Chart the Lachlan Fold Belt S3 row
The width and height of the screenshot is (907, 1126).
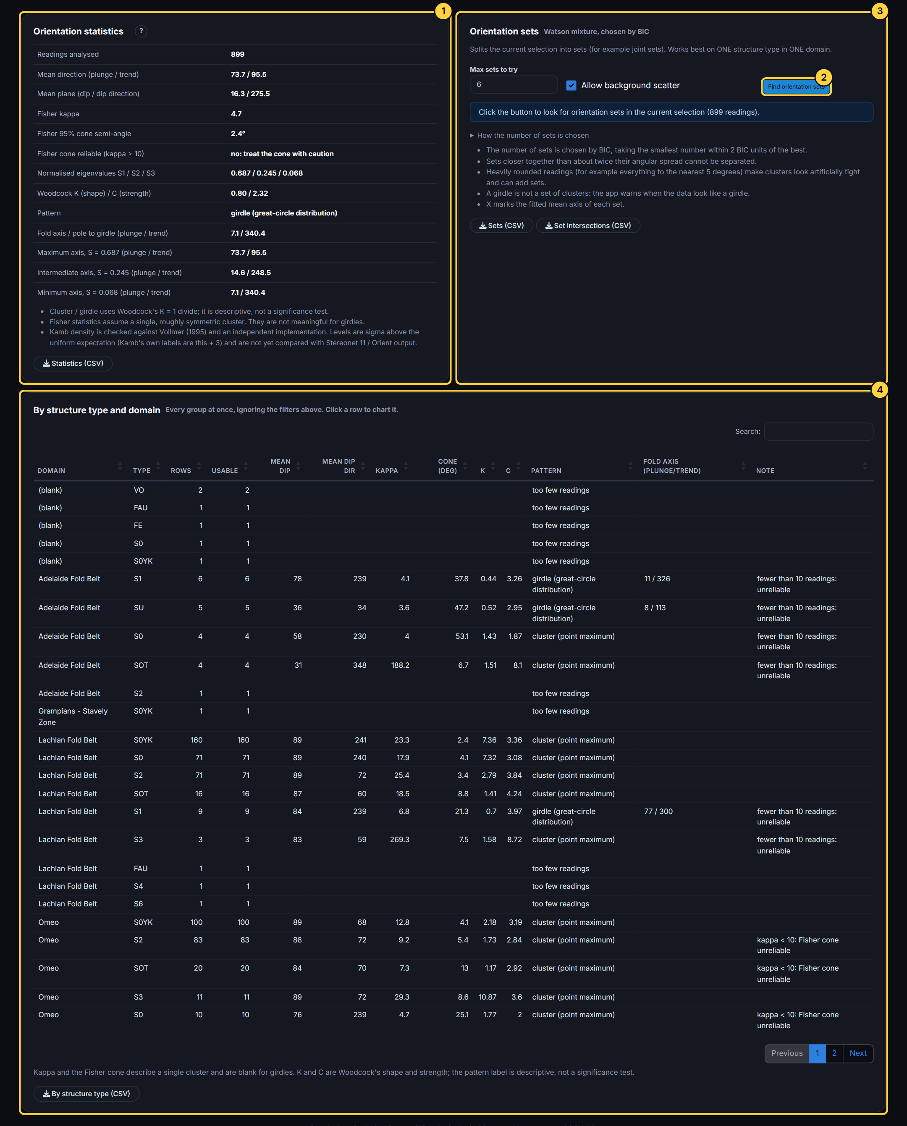[x=453, y=845]
